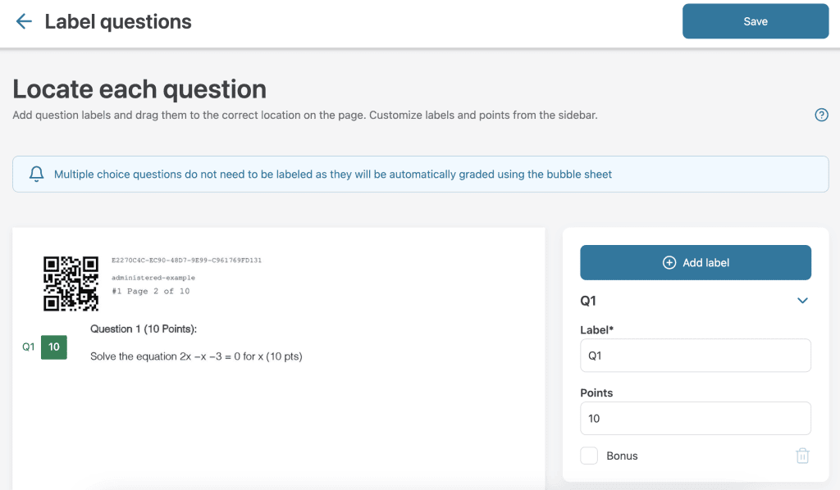
Task: Focus the Points field showing 10
Action: [695, 418]
